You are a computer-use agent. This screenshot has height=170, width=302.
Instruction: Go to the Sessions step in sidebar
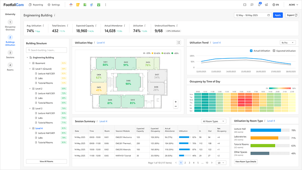pos(10,54)
